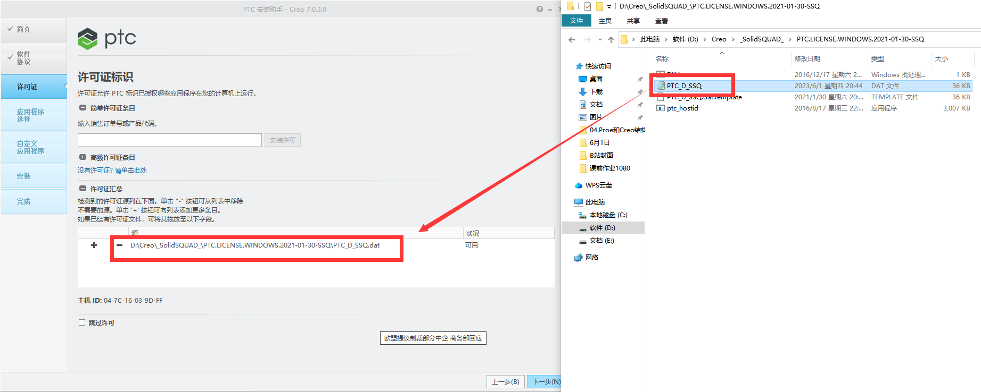Open 文档 in quick access list

(x=596, y=105)
